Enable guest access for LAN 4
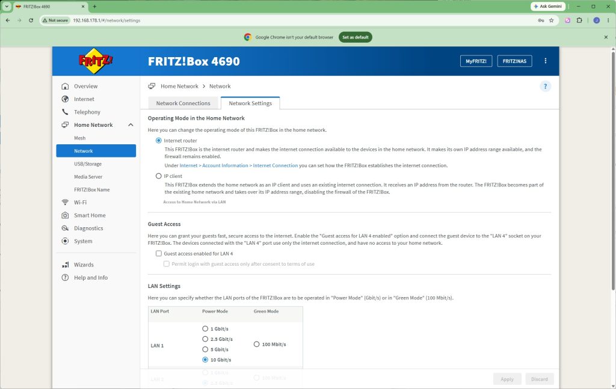Screen dimensions: 616x389 click(x=159, y=254)
